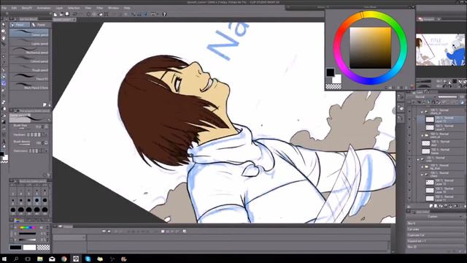Open Brush Size stepper arrows
This screenshot has height=263, width=467.
[43, 126]
